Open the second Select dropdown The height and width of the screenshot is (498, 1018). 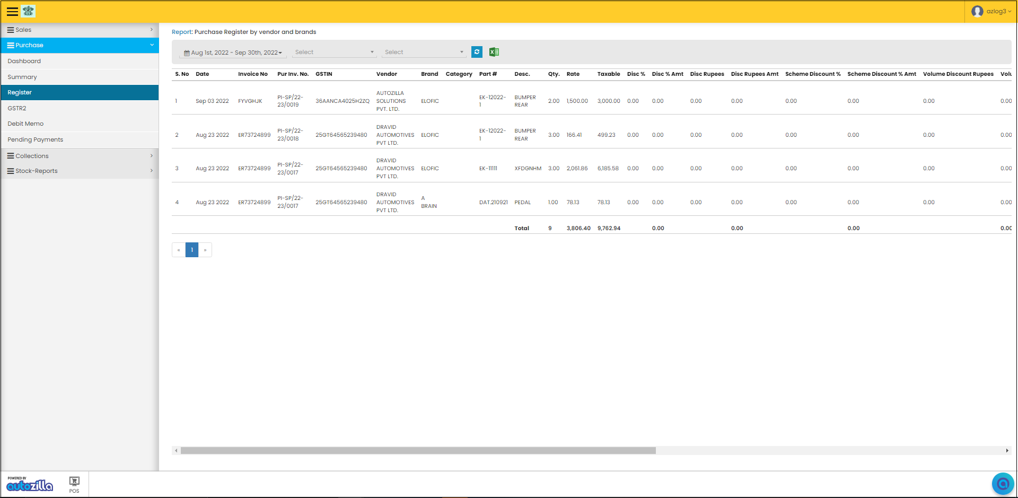(x=424, y=52)
